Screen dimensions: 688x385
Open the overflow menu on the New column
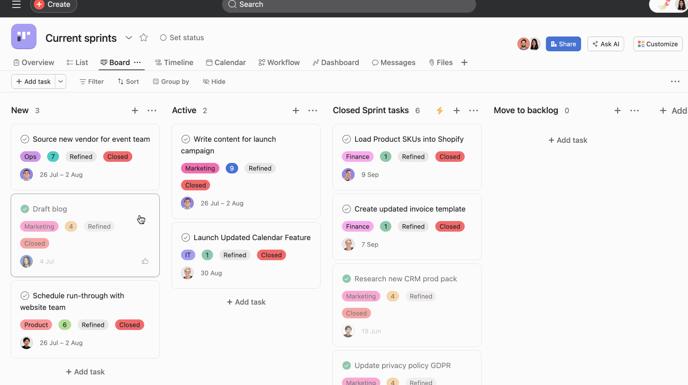[x=152, y=111]
